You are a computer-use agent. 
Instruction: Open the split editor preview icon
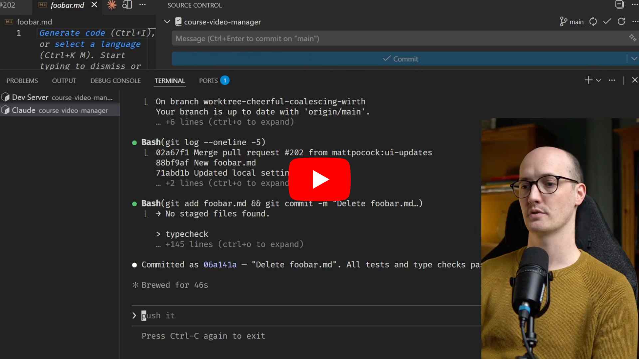pyautogui.click(x=127, y=5)
